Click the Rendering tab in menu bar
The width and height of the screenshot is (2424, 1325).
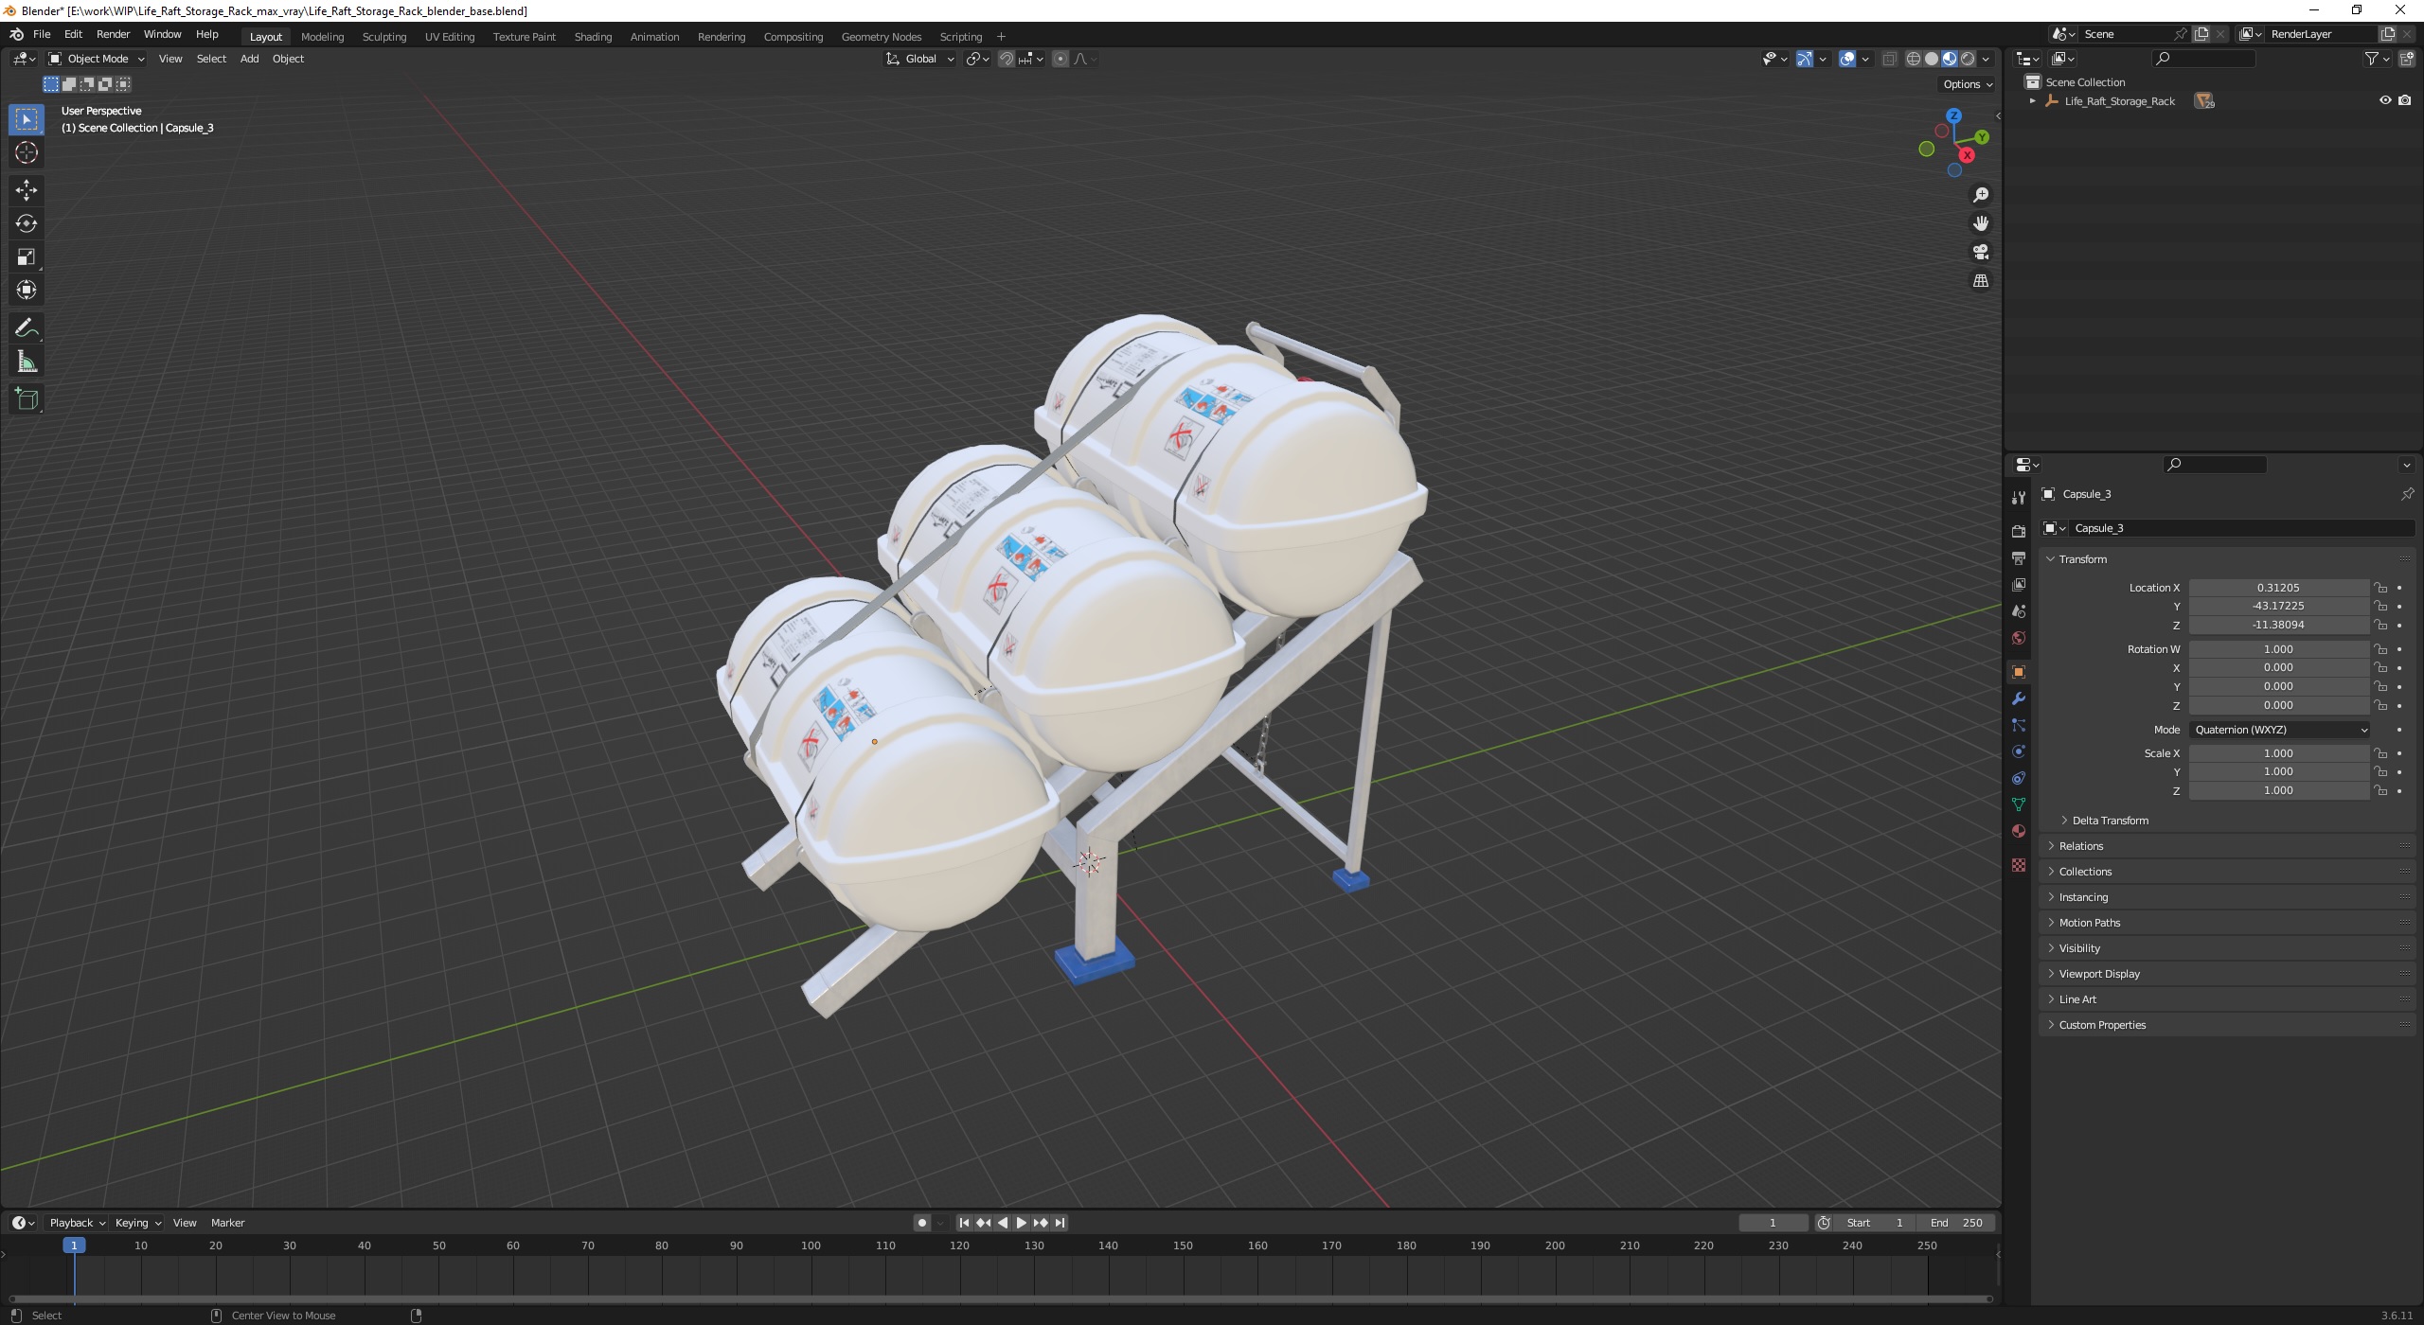pos(720,36)
